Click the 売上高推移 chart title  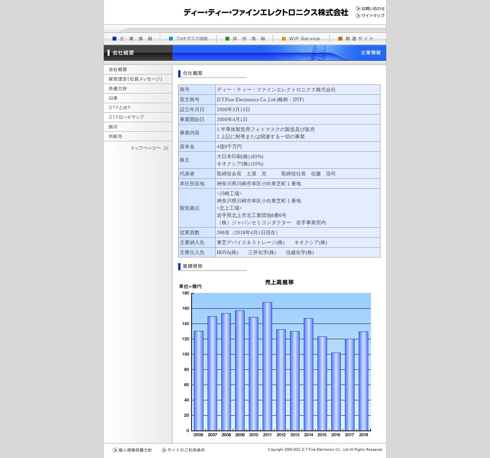pos(279,282)
